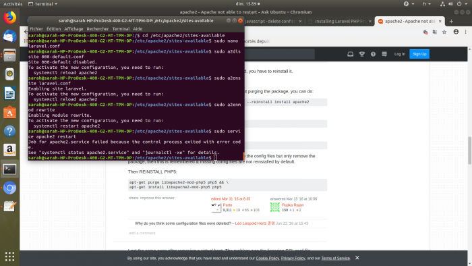This screenshot has height=266, width=472.
Task: Click the Ask Ubuntu search field
Action: [x=279, y=54]
